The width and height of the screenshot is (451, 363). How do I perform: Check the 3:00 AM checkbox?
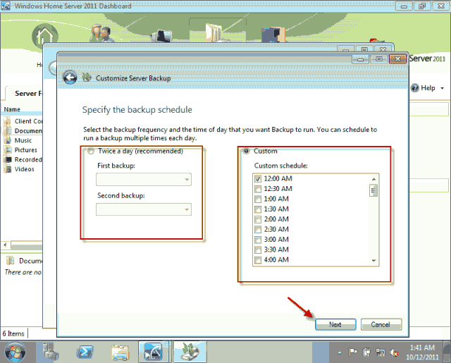point(258,240)
